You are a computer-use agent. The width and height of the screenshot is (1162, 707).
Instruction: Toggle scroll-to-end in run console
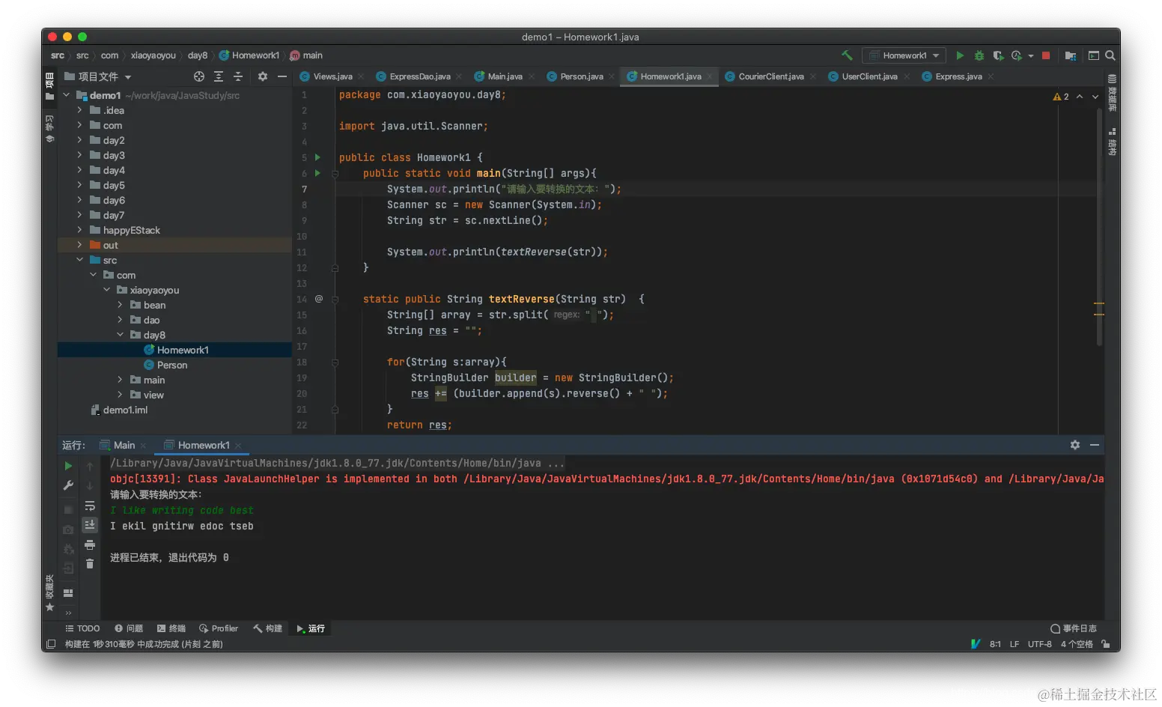click(x=90, y=525)
